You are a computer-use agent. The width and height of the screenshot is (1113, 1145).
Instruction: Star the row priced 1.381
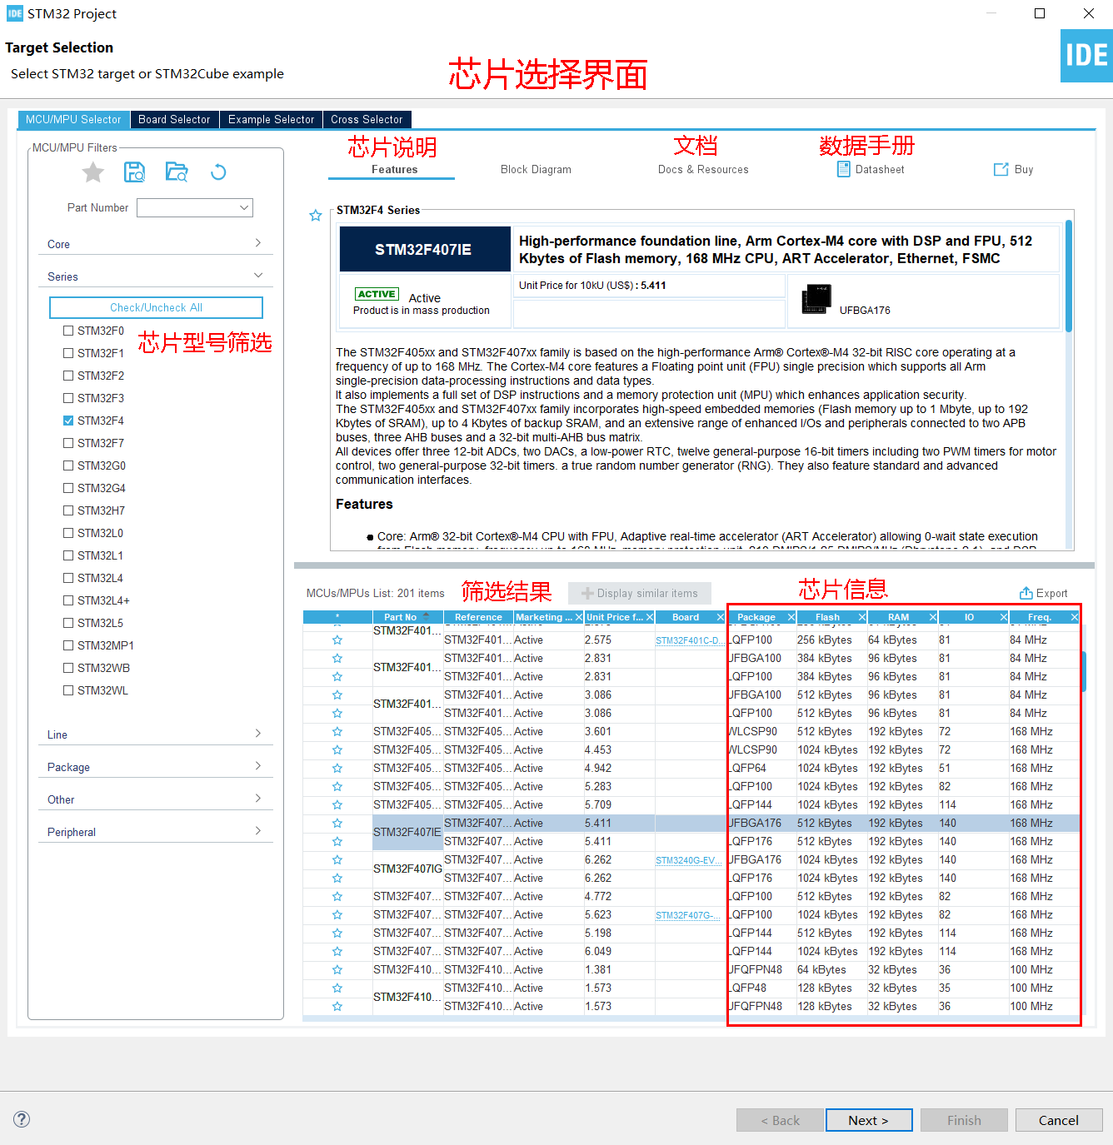337,970
